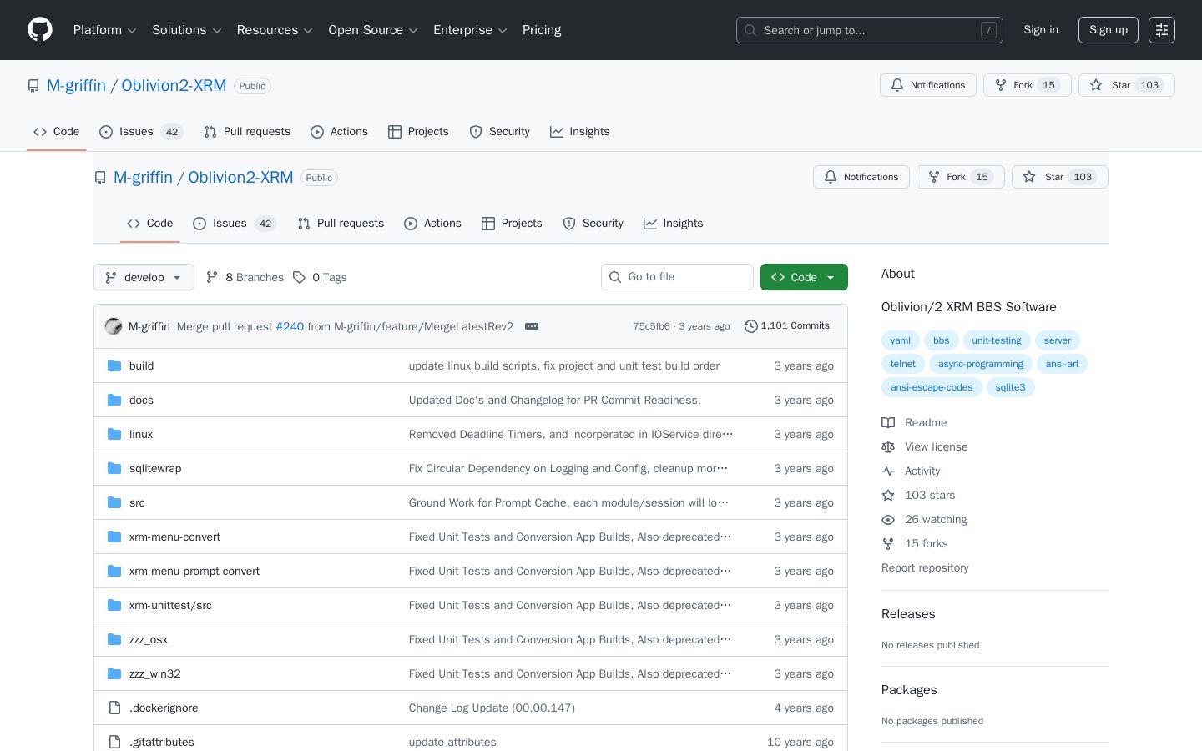The image size is (1202, 751).
Task: Open Projects tab in the lower repository nav
Action: pyautogui.click(x=512, y=224)
